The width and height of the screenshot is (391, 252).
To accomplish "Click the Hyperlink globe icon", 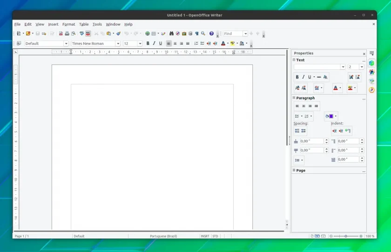I will coord(148,34).
